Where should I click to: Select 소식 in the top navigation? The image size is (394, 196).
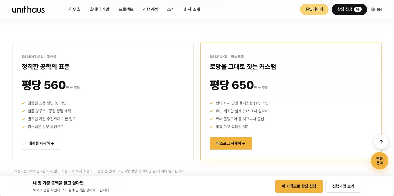pyautogui.click(x=171, y=9)
